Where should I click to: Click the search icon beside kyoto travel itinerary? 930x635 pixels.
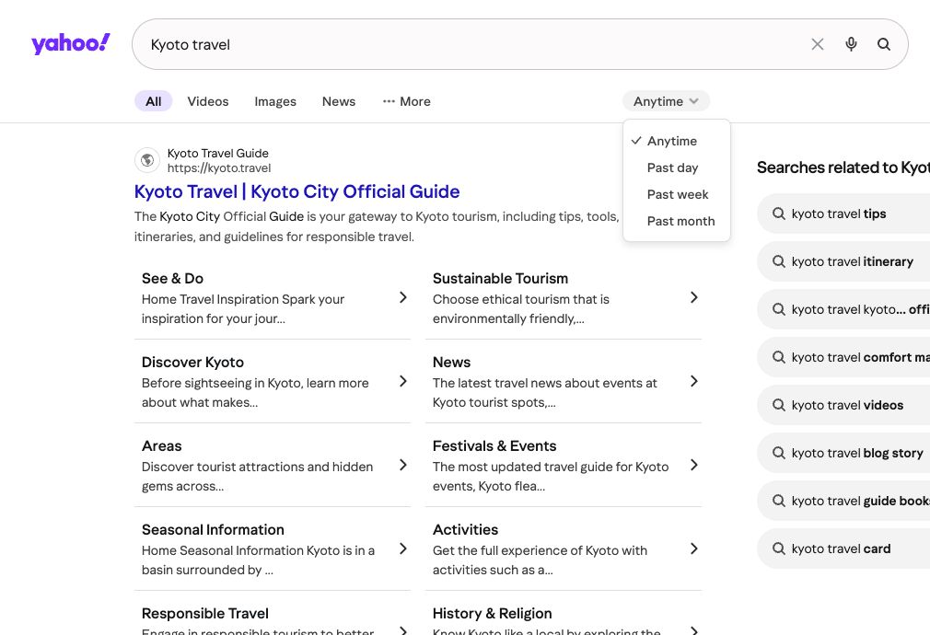(x=779, y=261)
